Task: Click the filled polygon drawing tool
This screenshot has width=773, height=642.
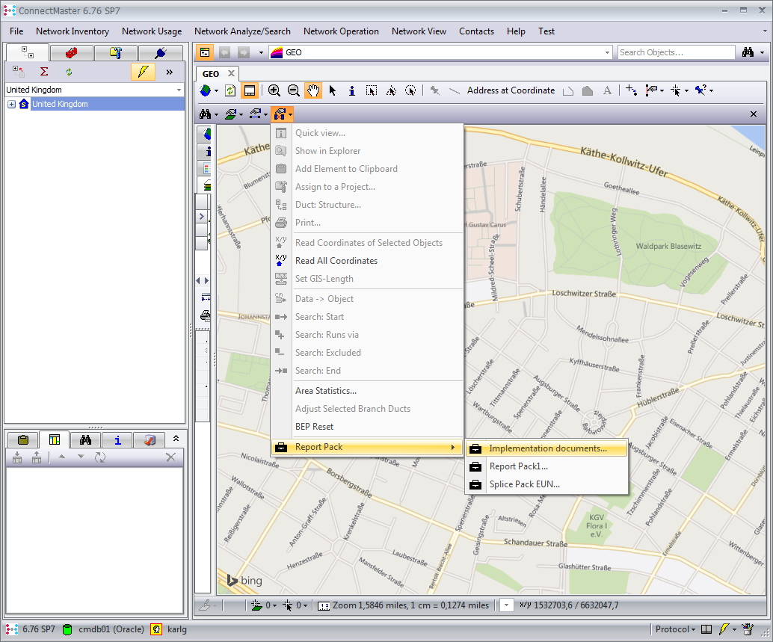Action: click(587, 90)
